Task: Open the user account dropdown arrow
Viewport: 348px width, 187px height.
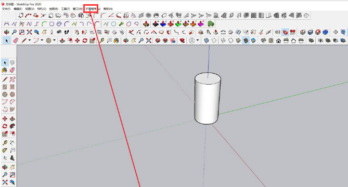Action: pos(198,41)
